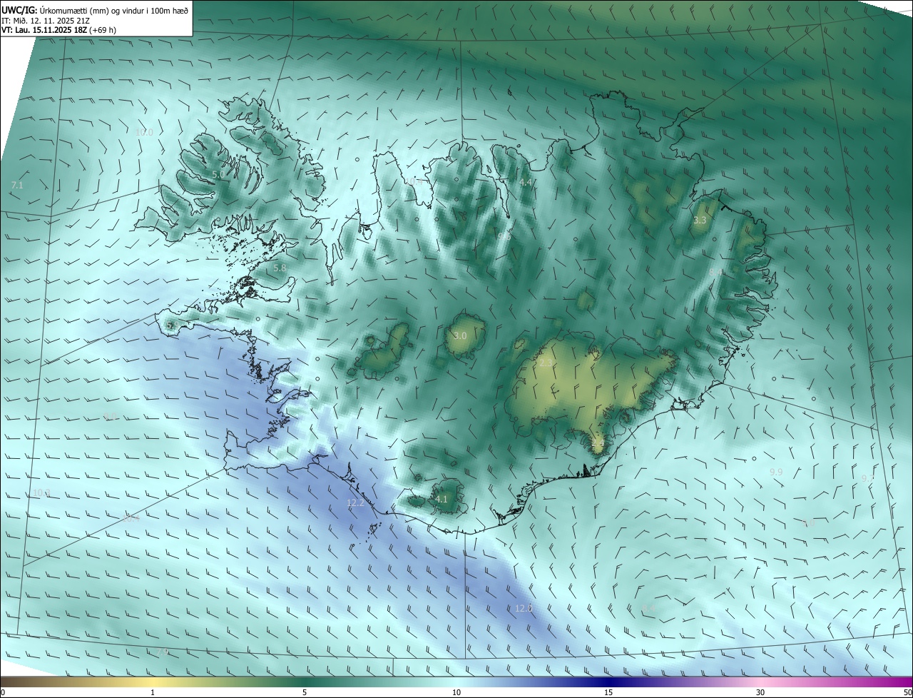Click the "UWC/IG:" title text

pos(19,11)
